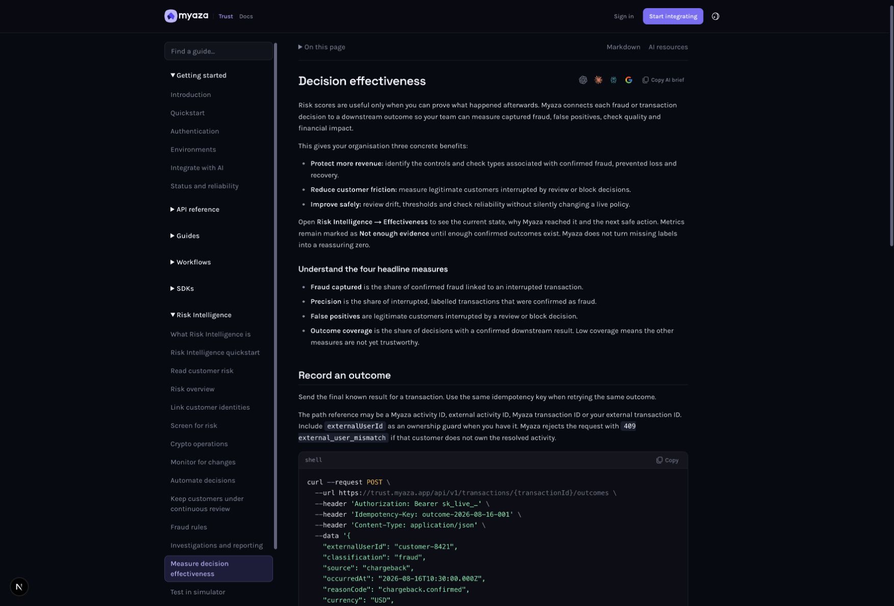894x606 pixels.
Task: Open Keep customers under continuous review
Action: pos(207,504)
